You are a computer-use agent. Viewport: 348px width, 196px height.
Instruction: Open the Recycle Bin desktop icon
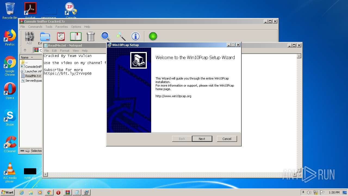click(10, 11)
